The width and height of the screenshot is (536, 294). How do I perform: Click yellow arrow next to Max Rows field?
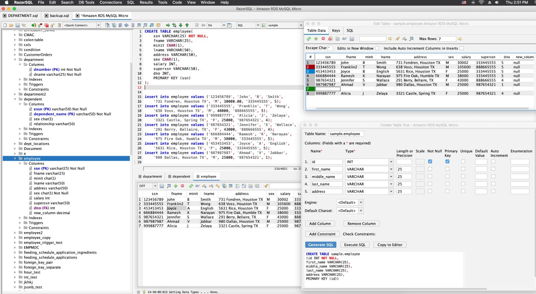[x=460, y=39]
